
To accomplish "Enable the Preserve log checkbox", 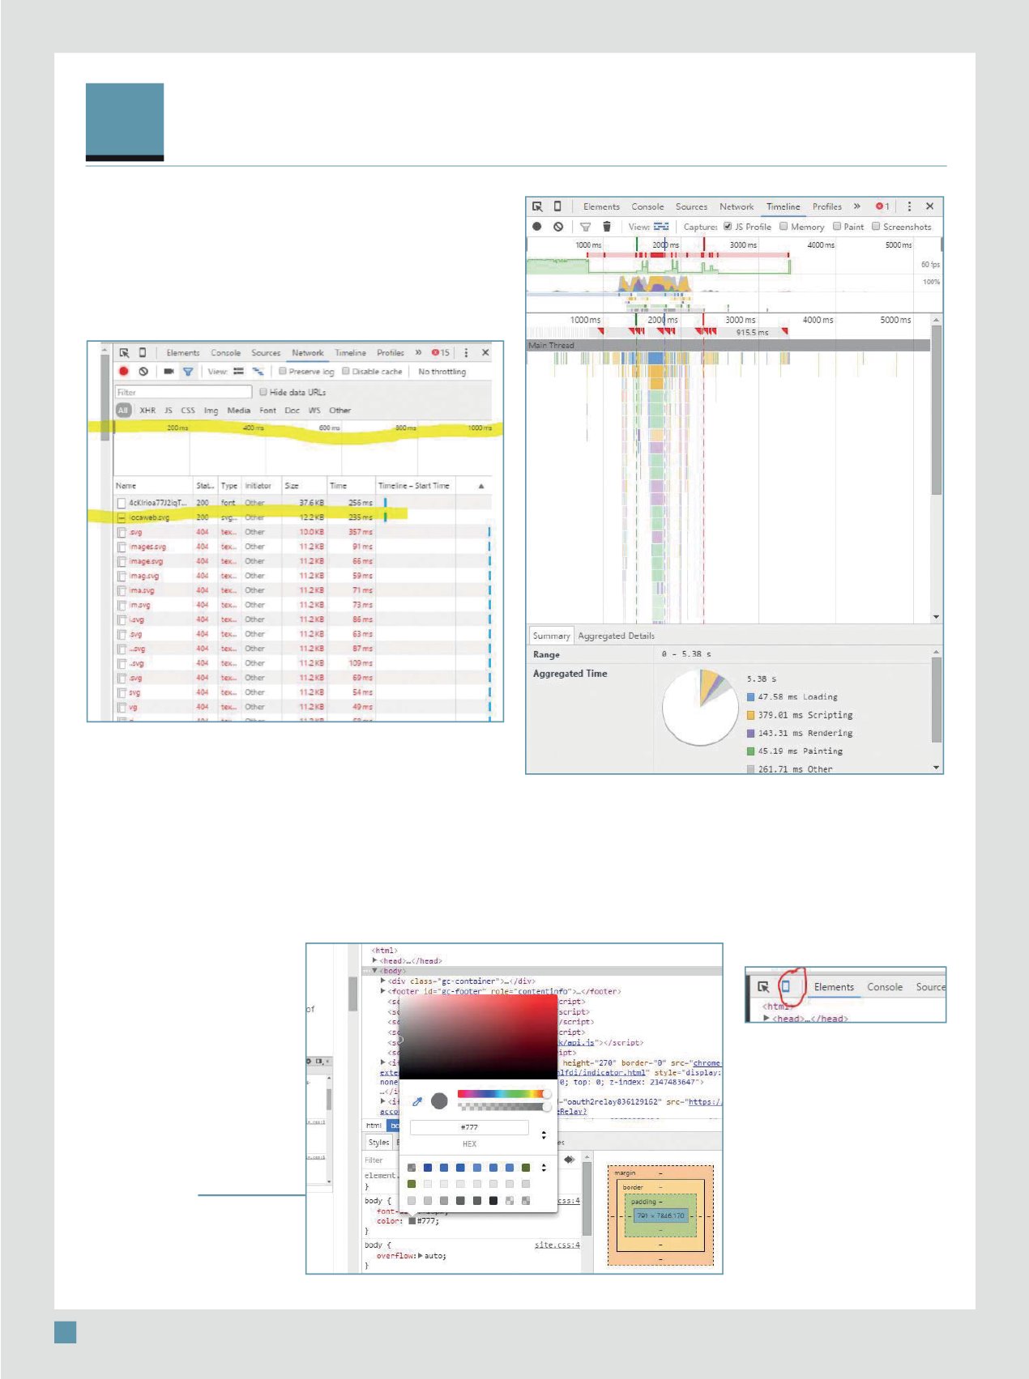I will [x=283, y=371].
